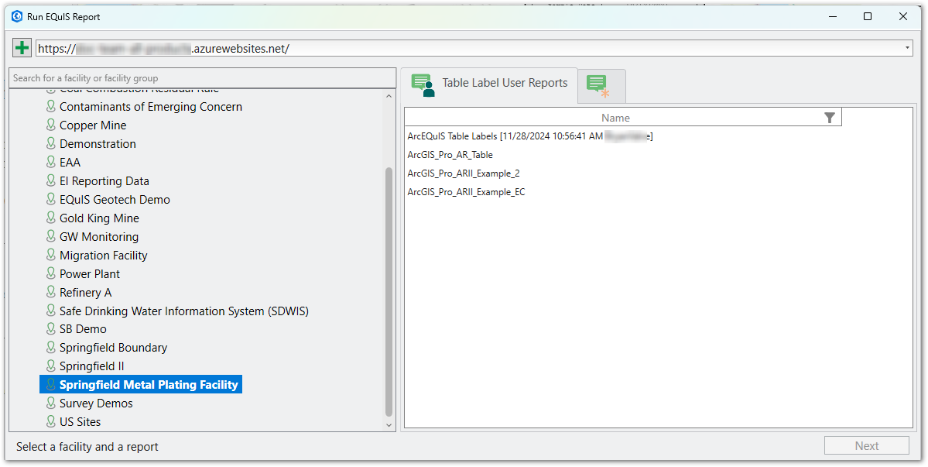Image resolution: width=928 pixels, height=467 pixels.
Task: Click the SB Demo pin icon
Action: coord(51,328)
